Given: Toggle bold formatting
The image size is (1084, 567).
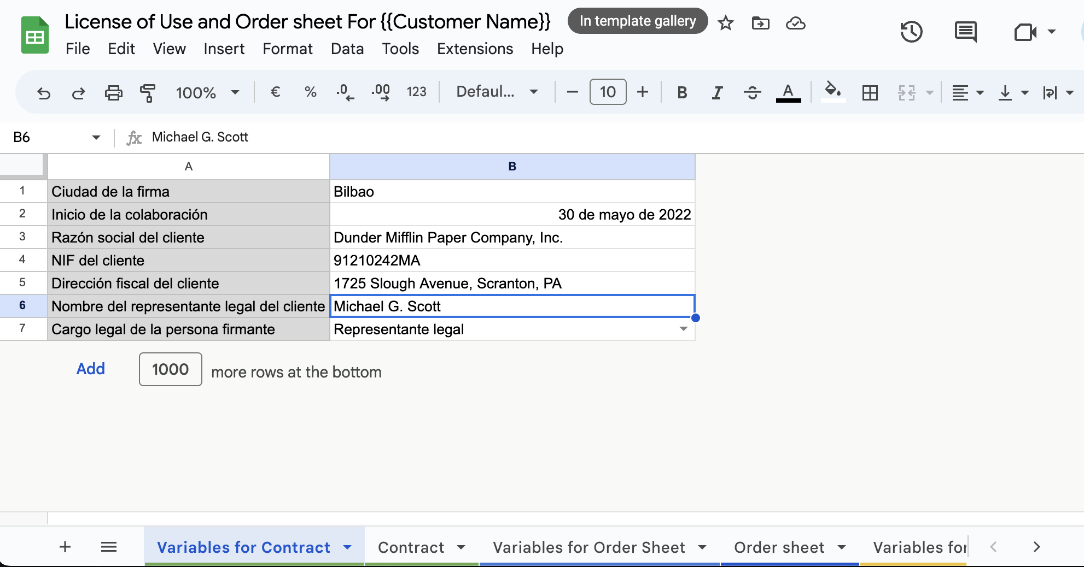Looking at the screenshot, I should [x=681, y=93].
